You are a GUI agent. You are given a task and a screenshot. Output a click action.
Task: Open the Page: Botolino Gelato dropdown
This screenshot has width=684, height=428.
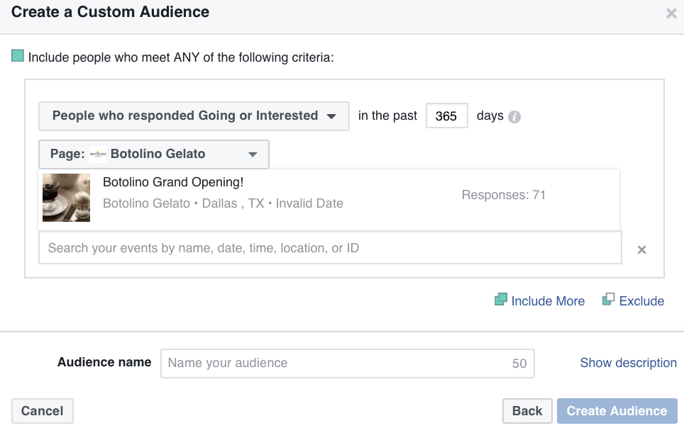pos(154,154)
